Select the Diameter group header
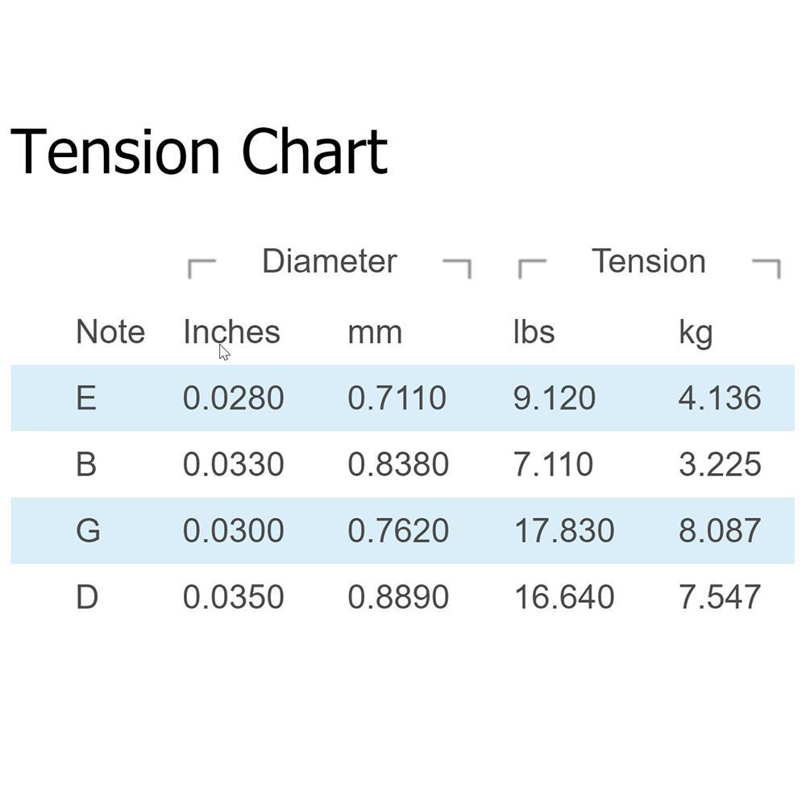This screenshot has height=806, width=806. click(330, 261)
